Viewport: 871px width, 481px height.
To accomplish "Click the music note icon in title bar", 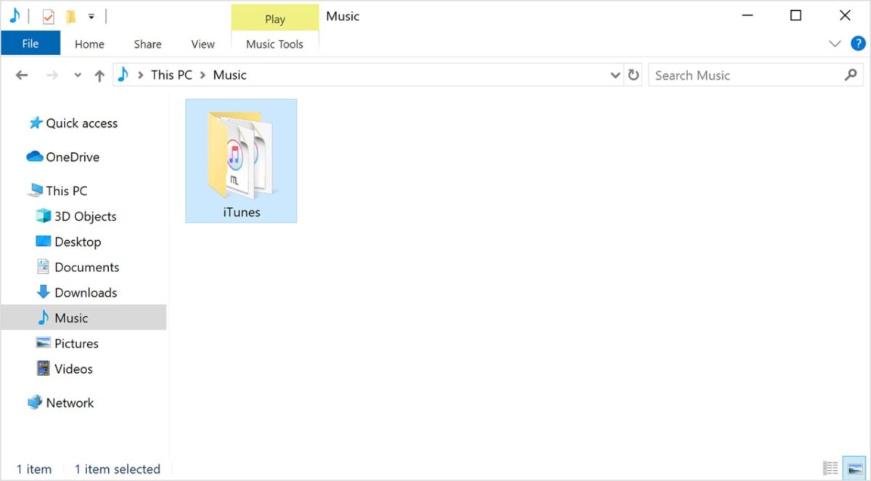I will [x=15, y=15].
